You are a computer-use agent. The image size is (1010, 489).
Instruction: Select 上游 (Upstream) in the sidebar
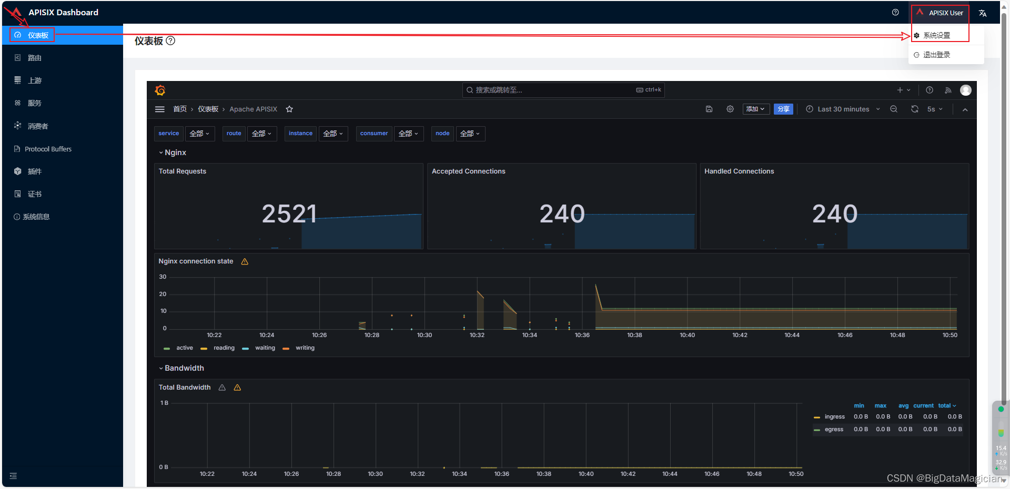click(34, 80)
